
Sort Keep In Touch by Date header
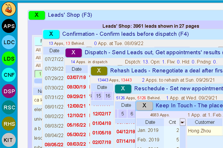coord(150,122)
